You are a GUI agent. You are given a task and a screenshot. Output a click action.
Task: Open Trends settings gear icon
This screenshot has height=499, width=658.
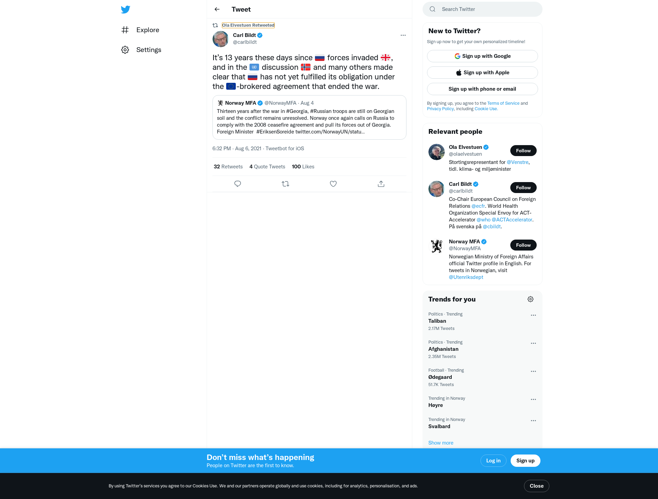click(531, 299)
